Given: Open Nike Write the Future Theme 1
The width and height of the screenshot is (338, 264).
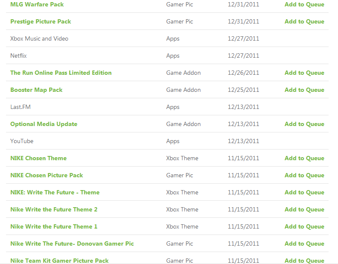Looking at the screenshot, I should (54, 226).
